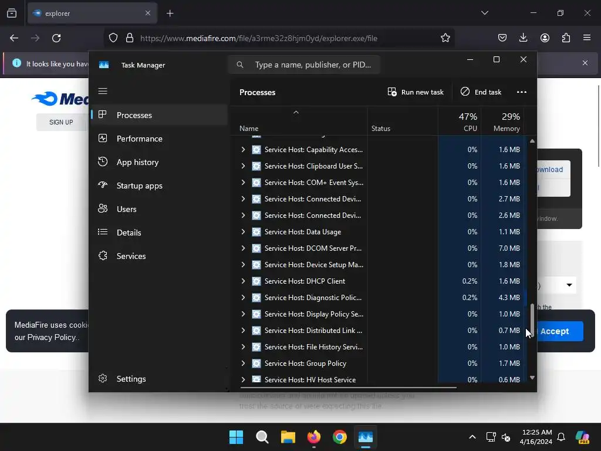The image size is (601, 451).
Task: Open File Explorer from taskbar
Action: (288, 437)
